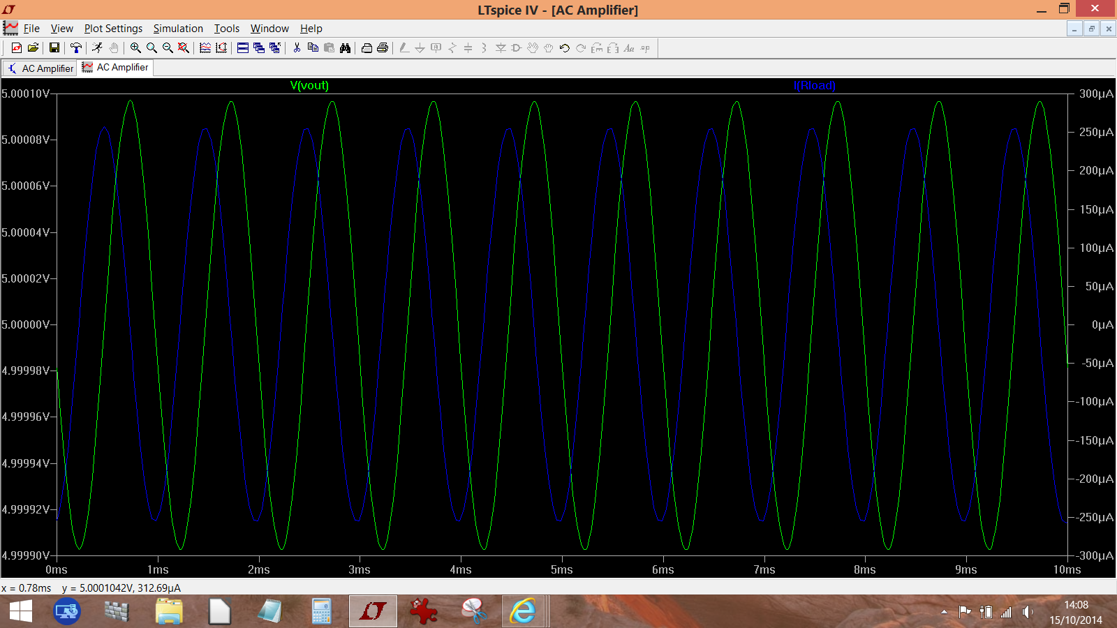
Task: Switch to the AC Amplifier schematic tab
Action: 40,68
